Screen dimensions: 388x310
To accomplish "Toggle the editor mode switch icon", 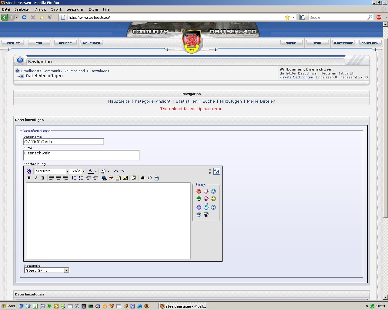I will [x=217, y=171].
